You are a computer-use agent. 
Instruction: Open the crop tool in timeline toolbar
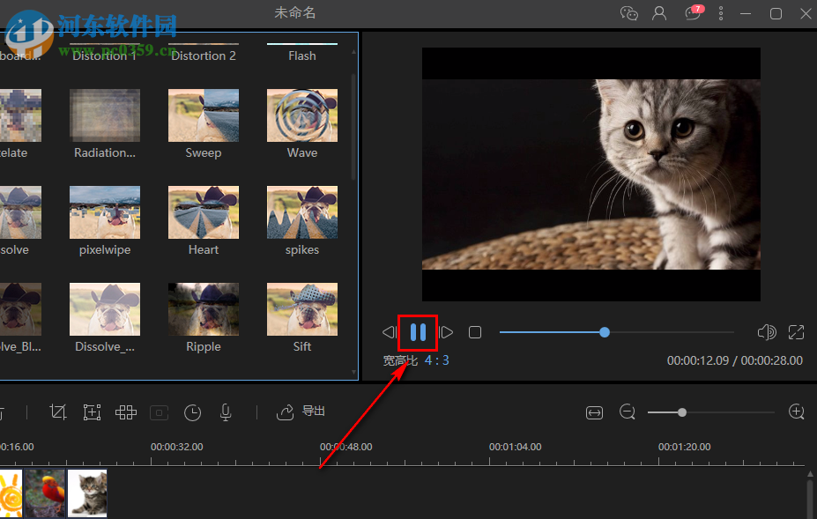click(x=59, y=411)
